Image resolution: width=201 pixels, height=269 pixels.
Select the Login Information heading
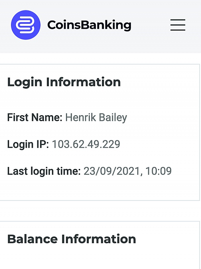(x=64, y=82)
